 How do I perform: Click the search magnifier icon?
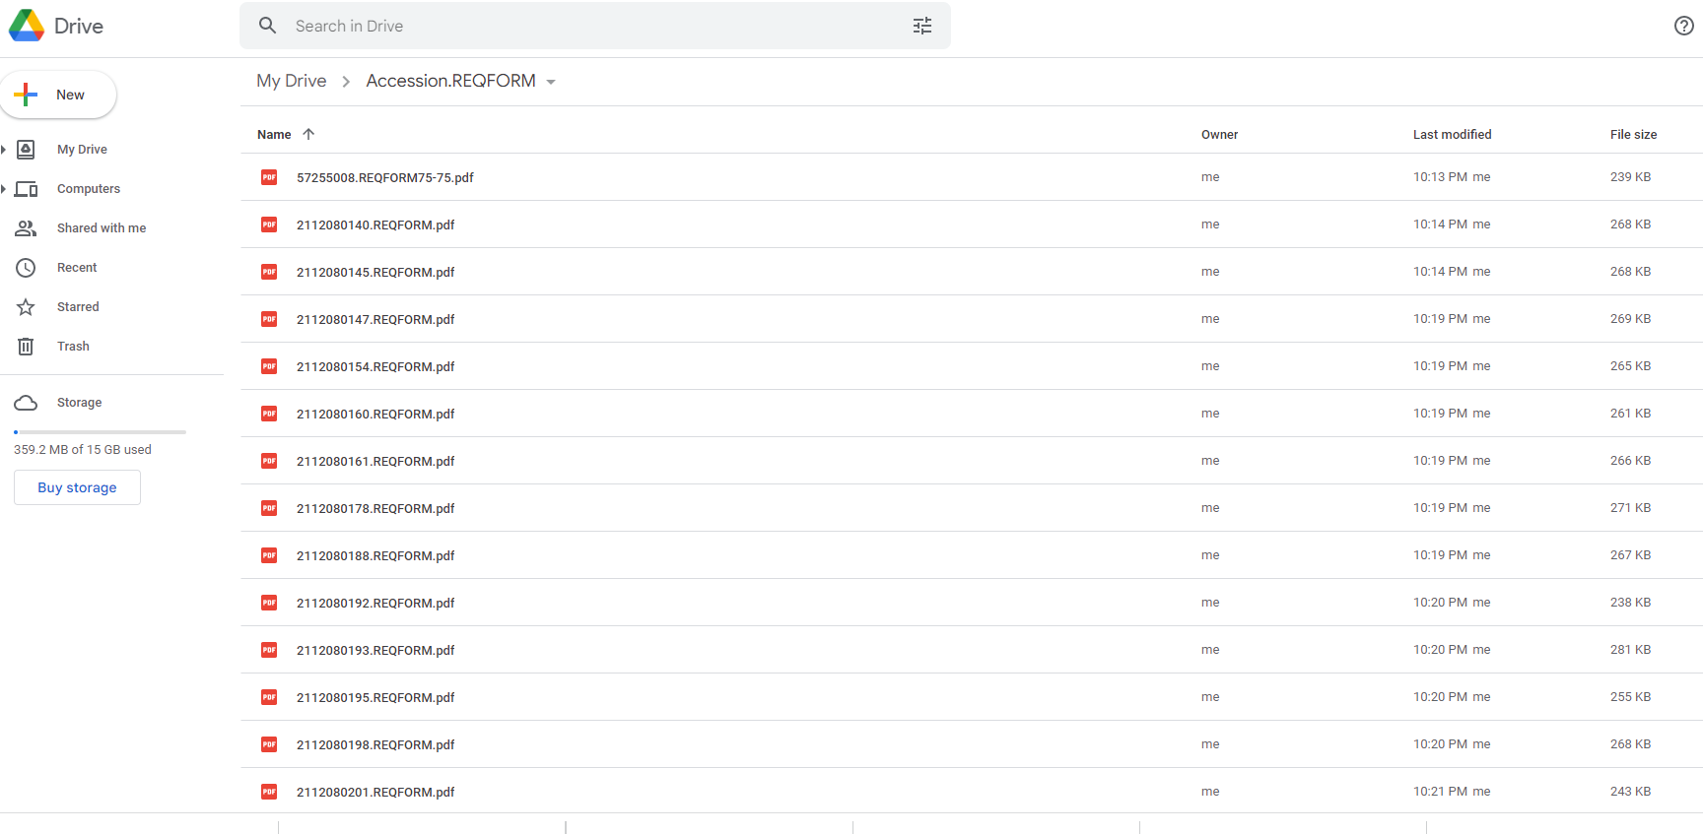(x=267, y=26)
